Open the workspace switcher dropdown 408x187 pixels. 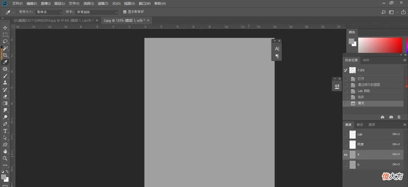(394, 12)
